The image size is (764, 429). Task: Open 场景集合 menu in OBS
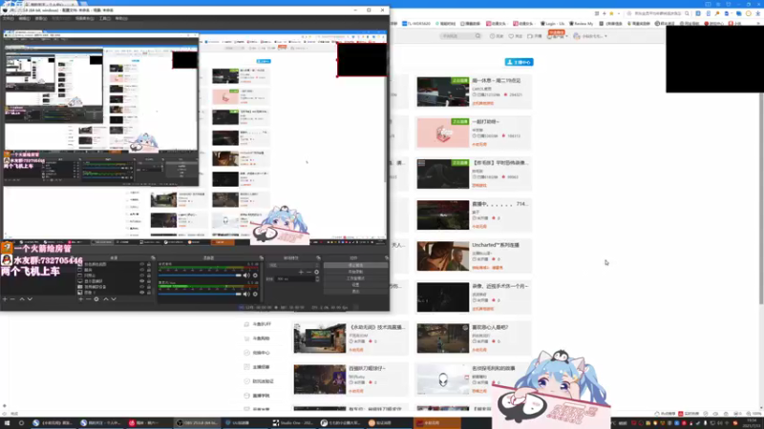pyautogui.click(x=85, y=18)
